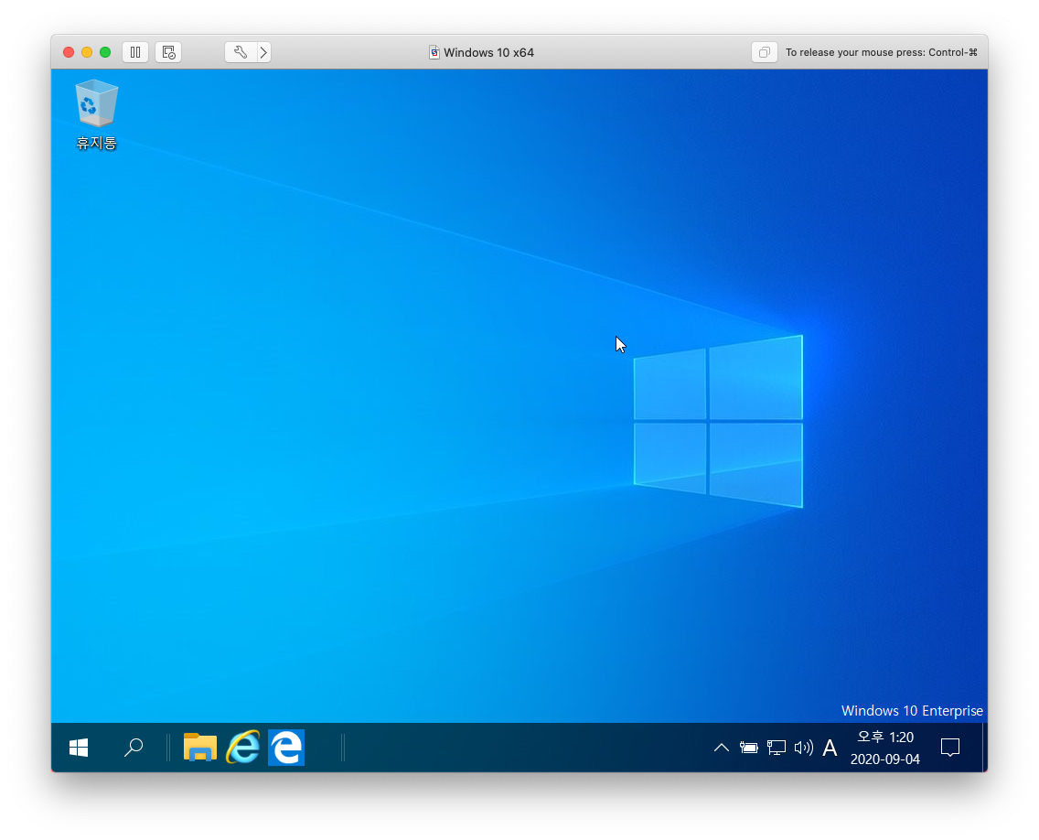The image size is (1039, 840).
Task: Toggle the IME input mode 'A' indicator
Action: click(830, 748)
